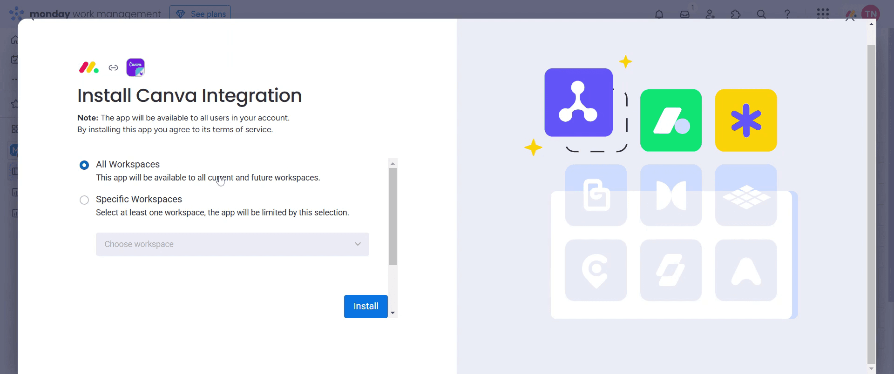Click the 'Install Canva Integration' heading
Screen dimensions: 894x374
tap(190, 95)
